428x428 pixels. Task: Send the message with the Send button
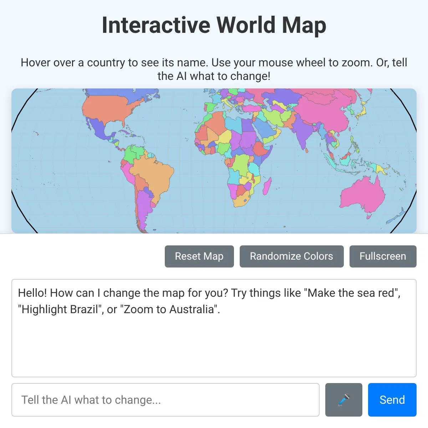pos(392,400)
